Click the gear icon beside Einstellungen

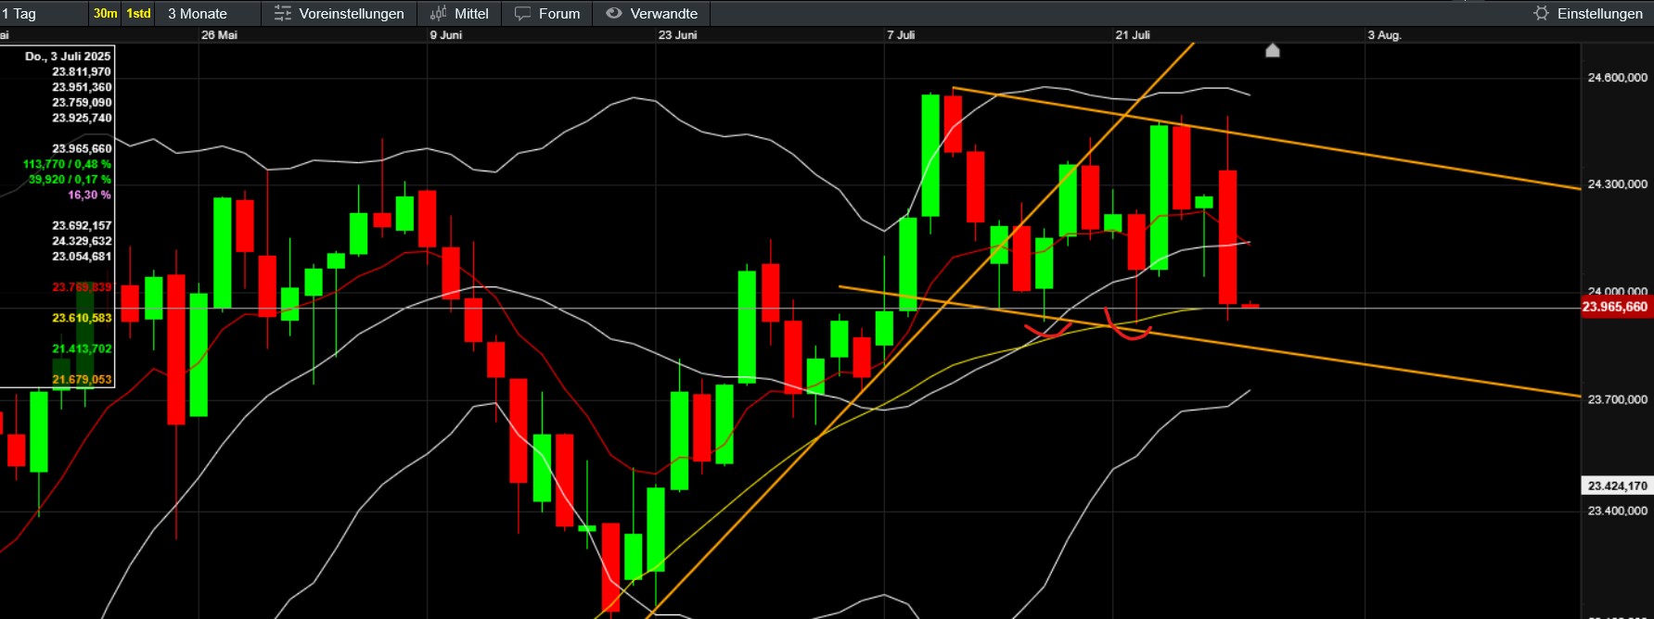coord(1542,13)
